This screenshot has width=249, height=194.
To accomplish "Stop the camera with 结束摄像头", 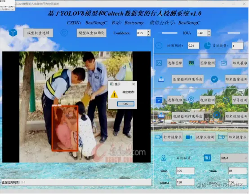I will (238, 137).
